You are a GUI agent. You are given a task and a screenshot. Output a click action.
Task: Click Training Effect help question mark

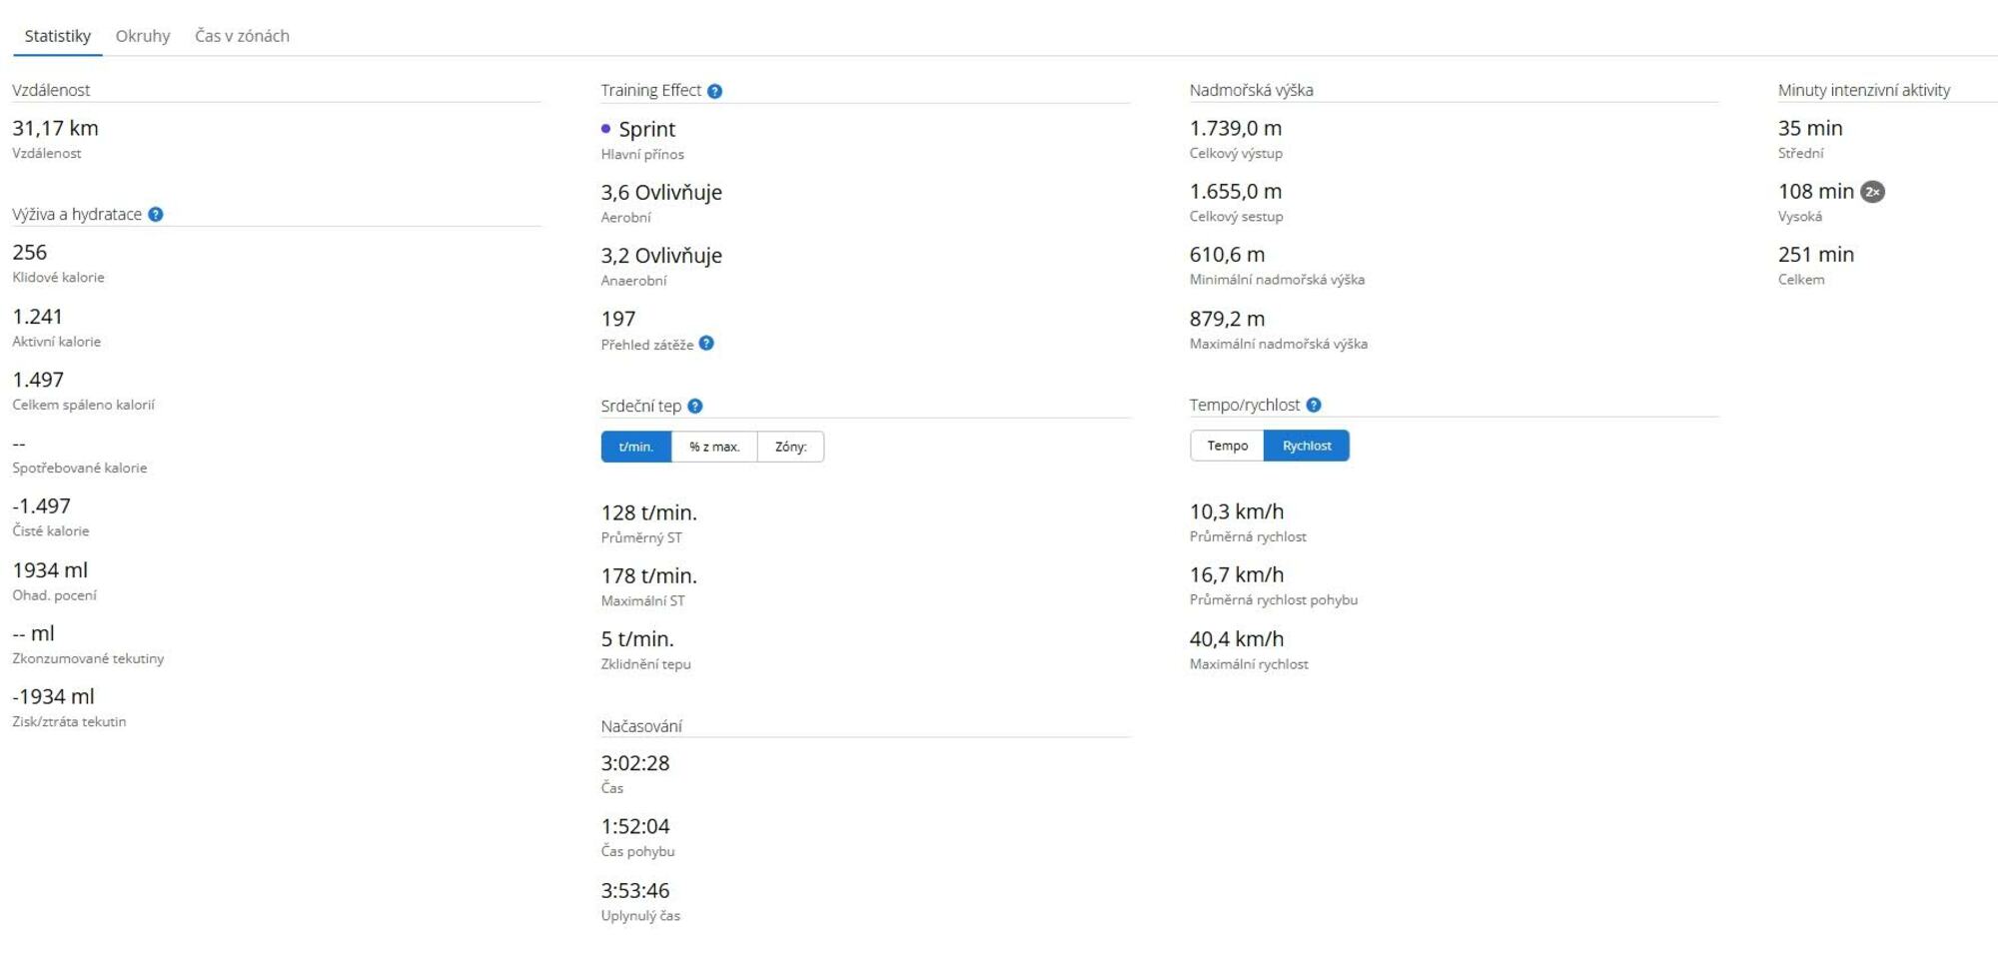click(x=714, y=91)
